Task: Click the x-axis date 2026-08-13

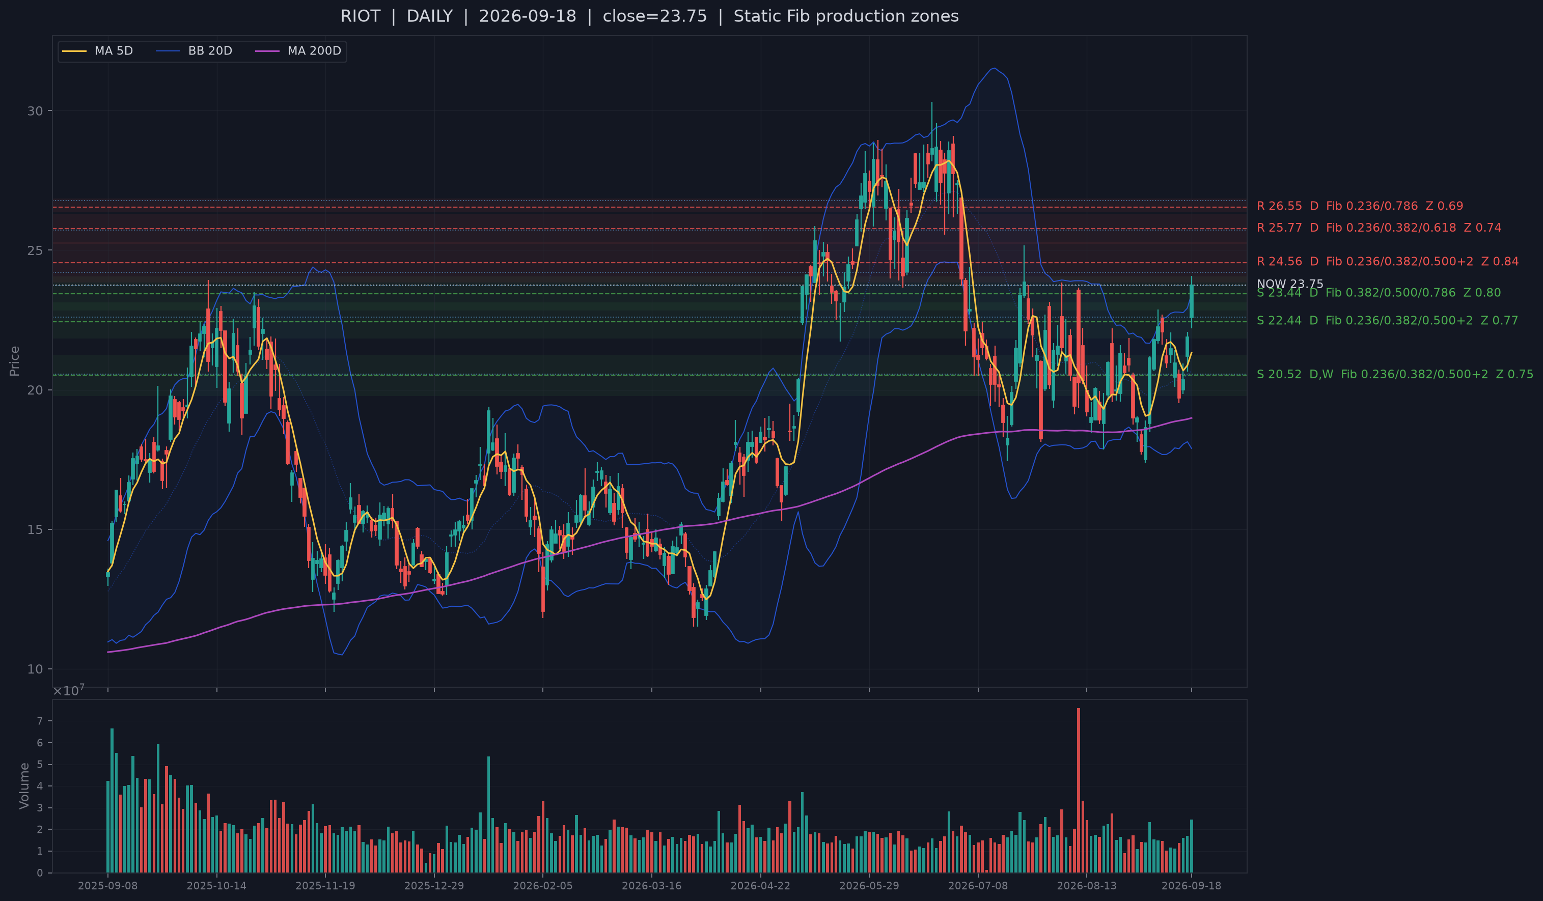Action: coord(1087,886)
